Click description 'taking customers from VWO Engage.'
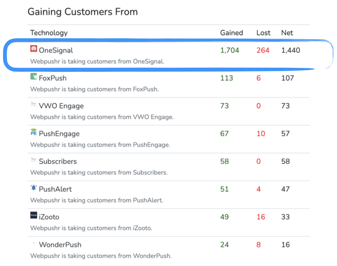 click(121, 117)
